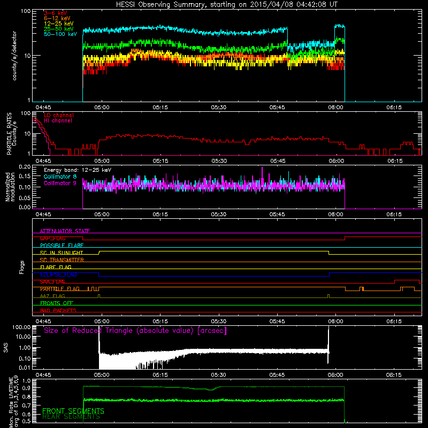
Task: Select the 3-6 keV legend label
Action: click(x=56, y=13)
